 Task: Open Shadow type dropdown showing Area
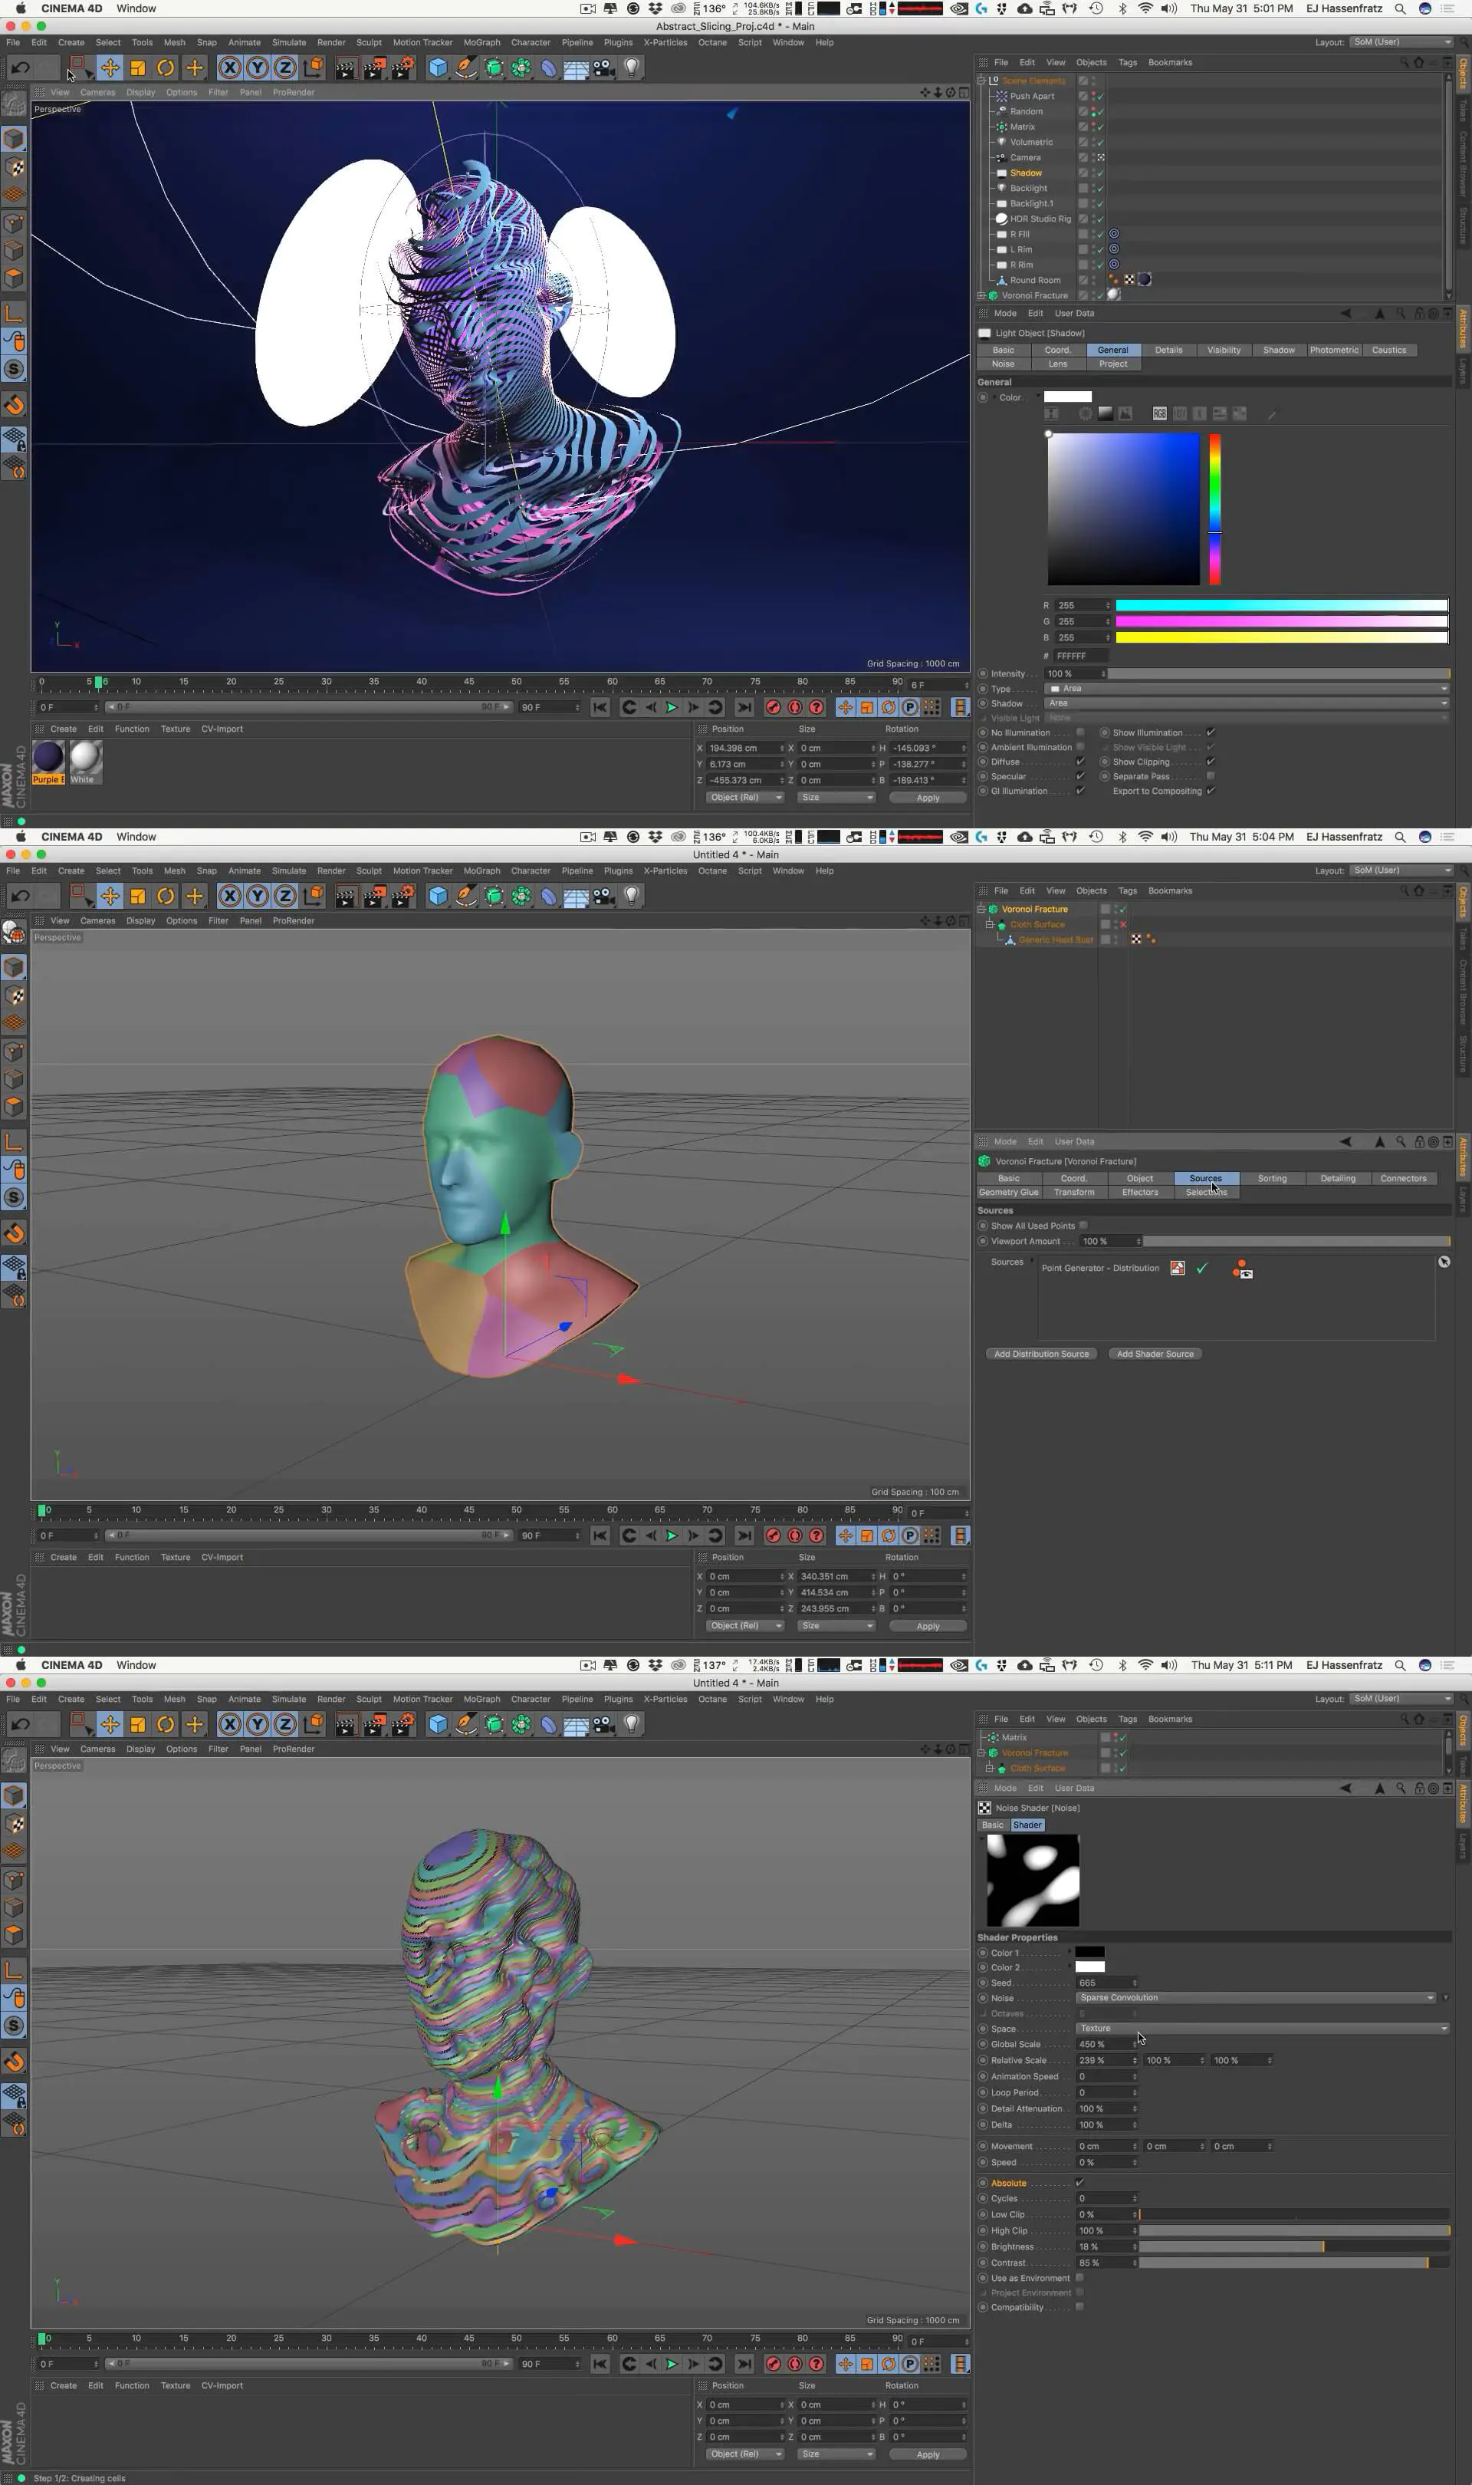[1247, 703]
